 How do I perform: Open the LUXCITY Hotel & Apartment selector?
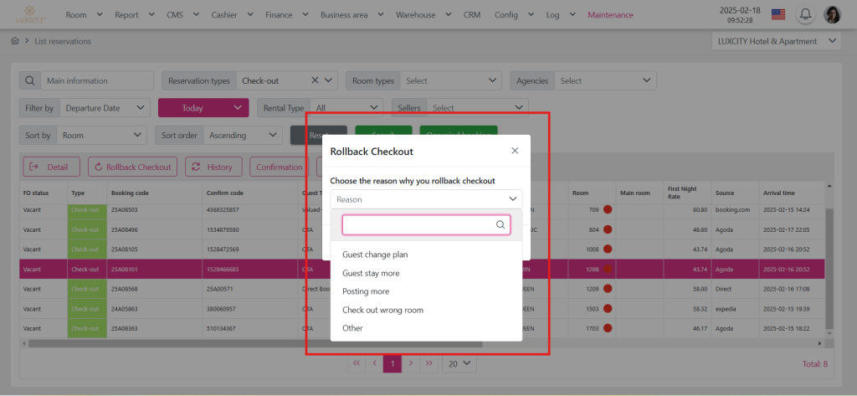[776, 41]
